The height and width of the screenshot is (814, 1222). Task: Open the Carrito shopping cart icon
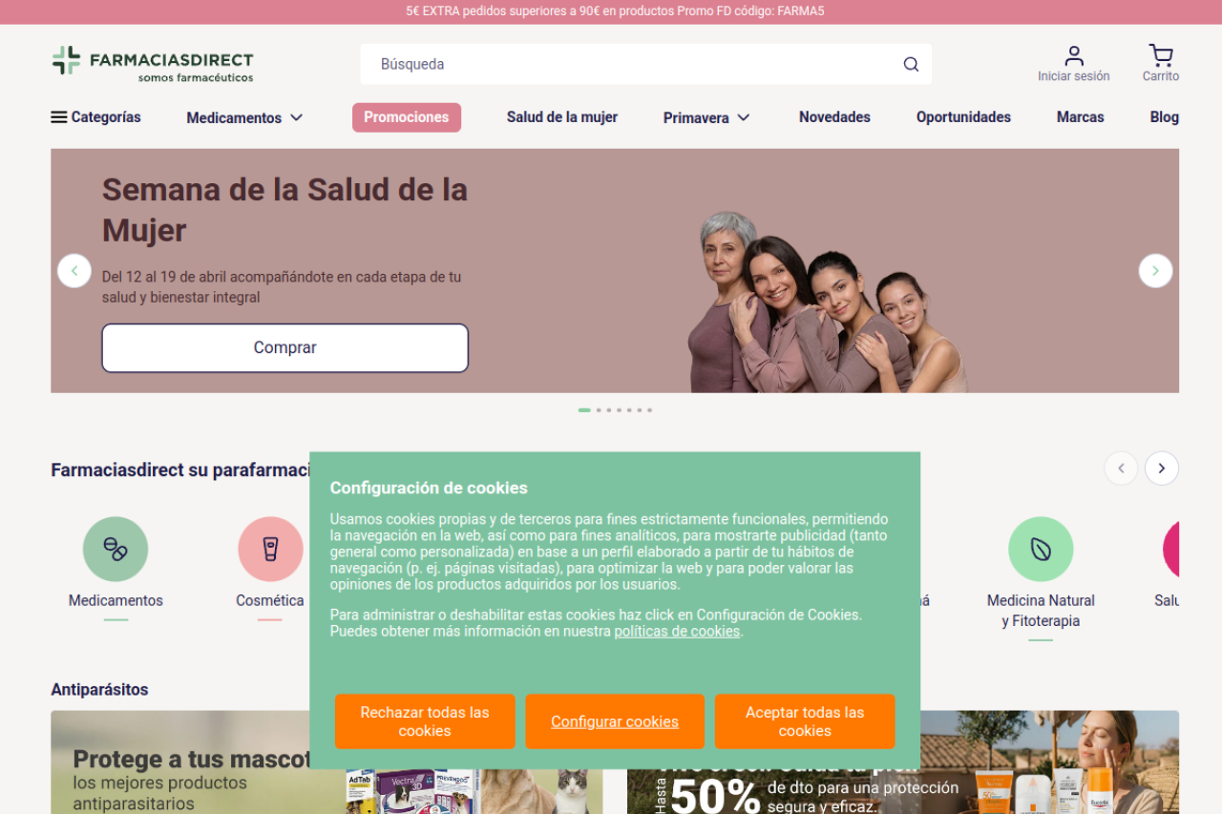[1160, 56]
